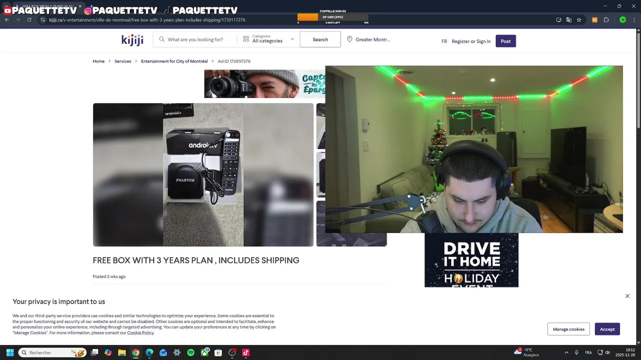Show hidden system tray icons
This screenshot has width=641, height=360.
click(566, 352)
